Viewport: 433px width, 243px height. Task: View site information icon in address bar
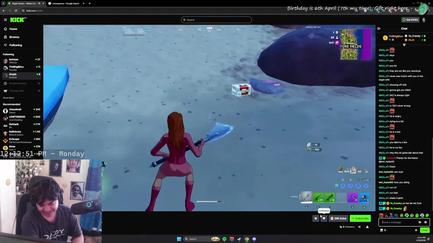[23, 11]
